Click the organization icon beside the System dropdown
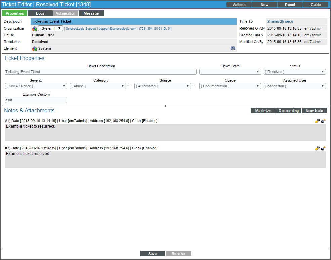This screenshot has height=260, width=331. (x=35, y=29)
